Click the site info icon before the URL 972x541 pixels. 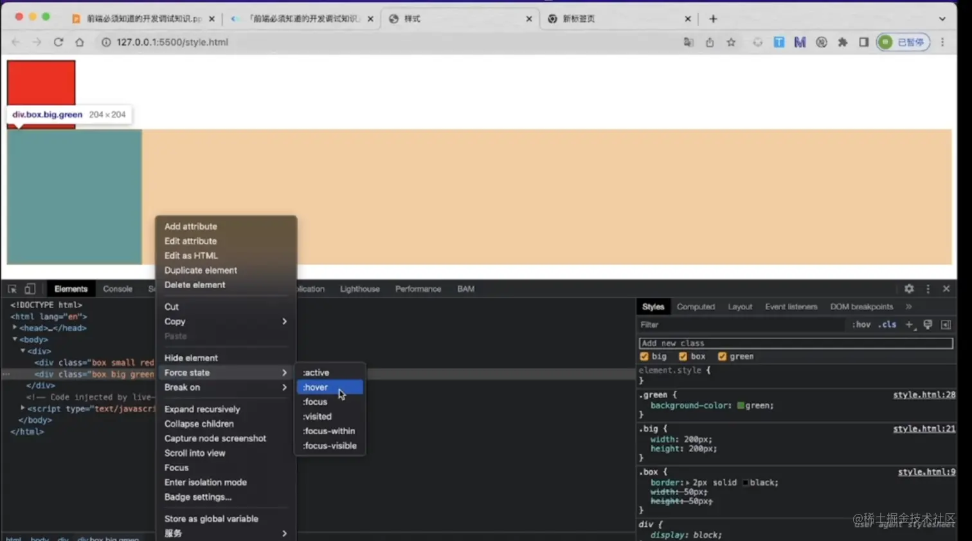pyautogui.click(x=106, y=42)
